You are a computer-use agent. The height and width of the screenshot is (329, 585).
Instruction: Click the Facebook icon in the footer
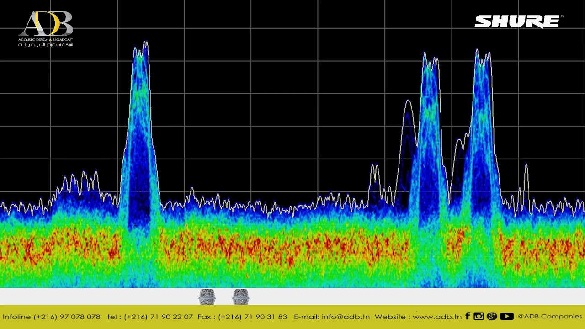coord(468,316)
